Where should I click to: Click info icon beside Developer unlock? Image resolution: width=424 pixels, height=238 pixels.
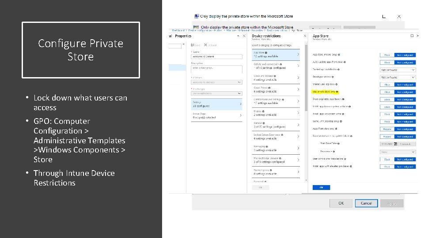click(x=333, y=77)
